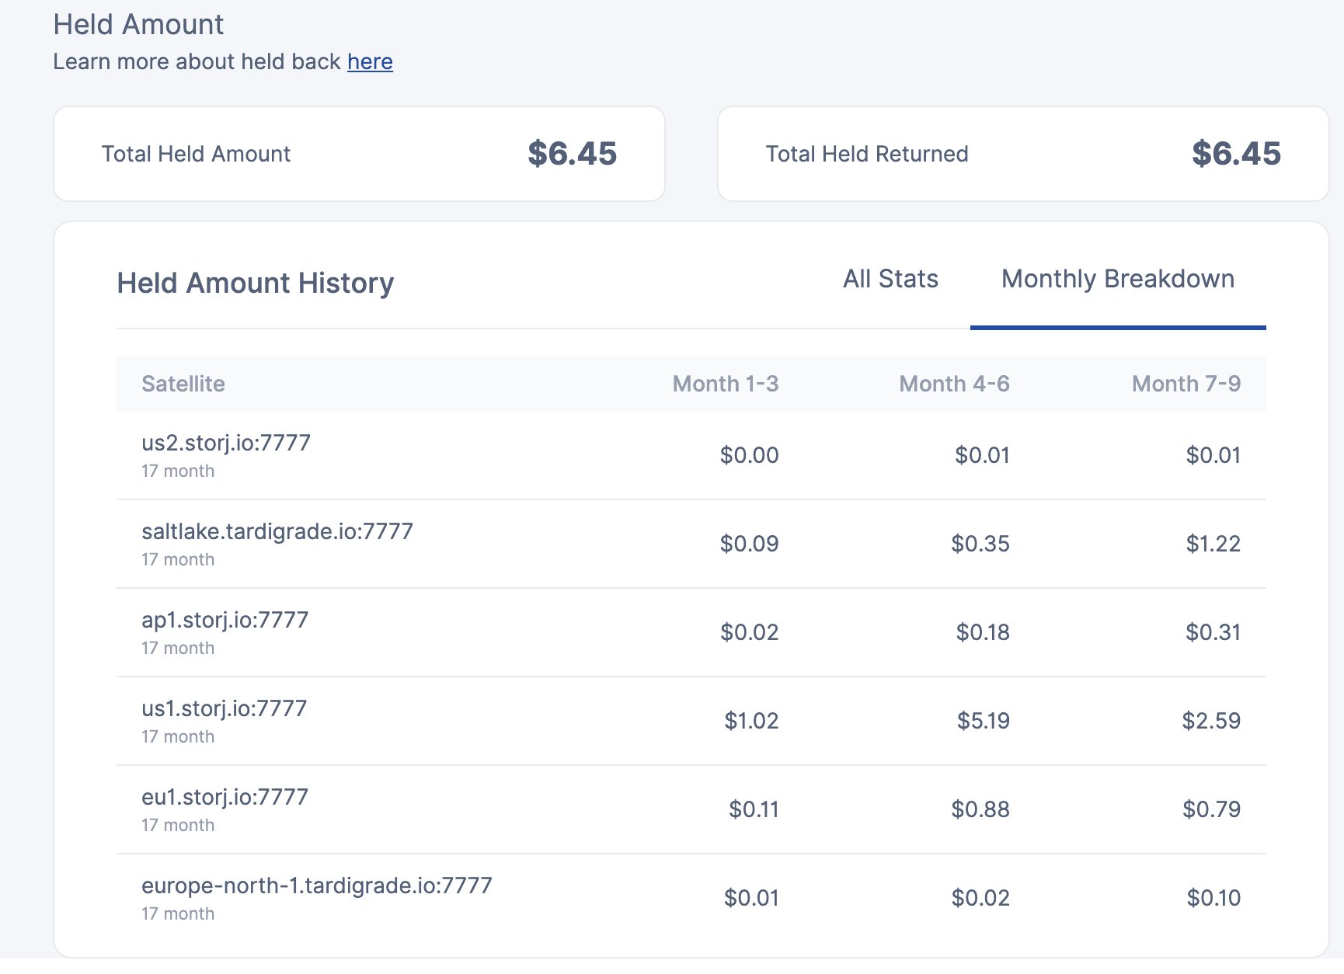
Task: Click the Total Held Returned card
Action: (x=1022, y=154)
